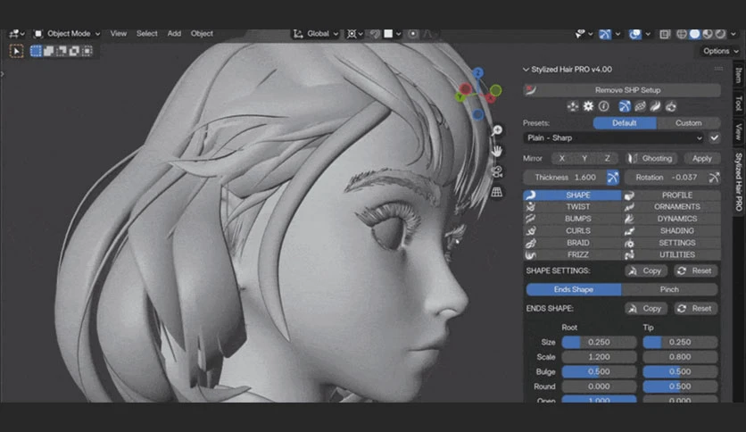
Task: Switch to wireframe viewport shading
Action: [682, 34]
